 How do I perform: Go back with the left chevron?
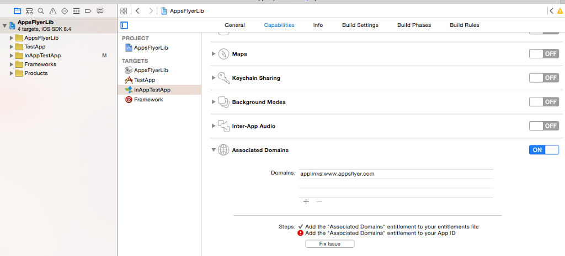point(137,11)
